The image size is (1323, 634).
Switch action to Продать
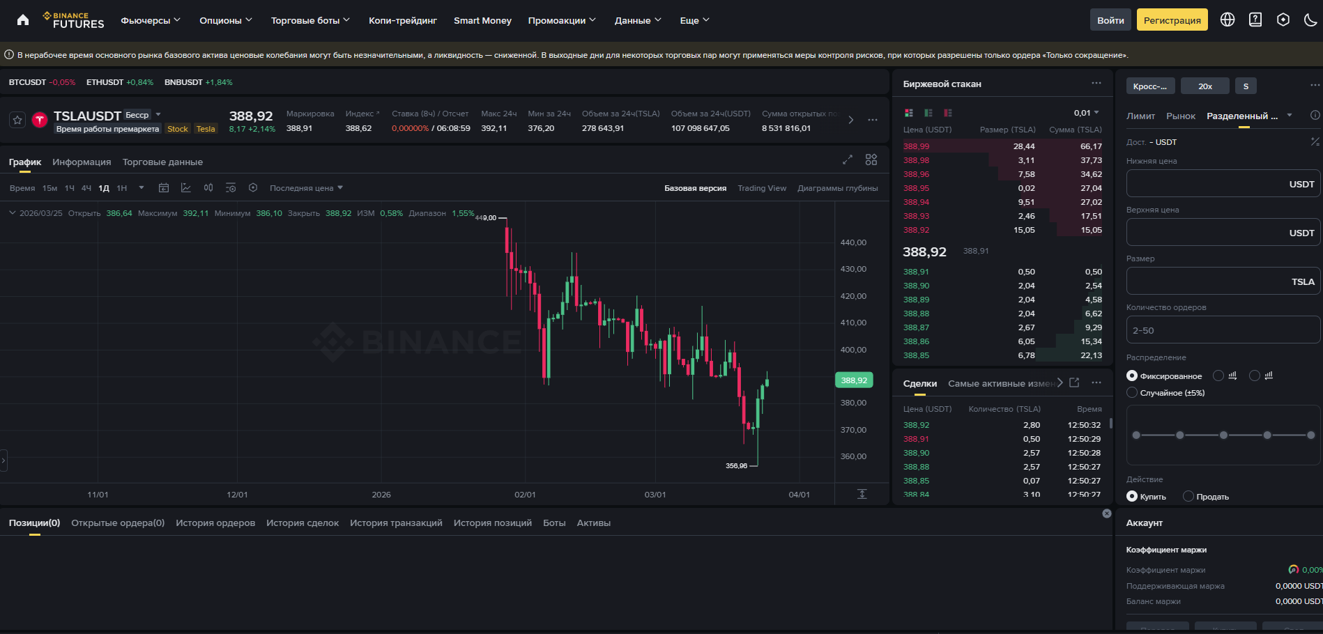coord(1188,496)
